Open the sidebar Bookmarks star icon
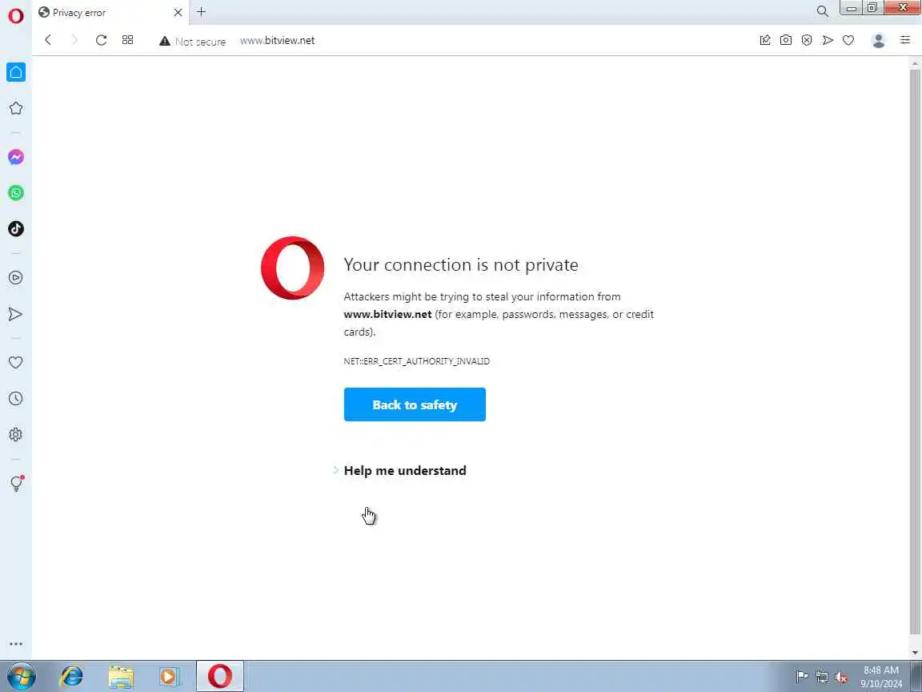The width and height of the screenshot is (922, 692). pyautogui.click(x=16, y=108)
